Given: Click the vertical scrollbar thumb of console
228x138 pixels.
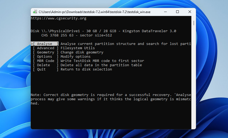Looking at the screenshot, I should pos(194,23).
